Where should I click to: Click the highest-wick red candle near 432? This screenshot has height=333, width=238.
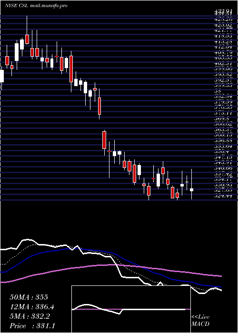click(x=27, y=39)
